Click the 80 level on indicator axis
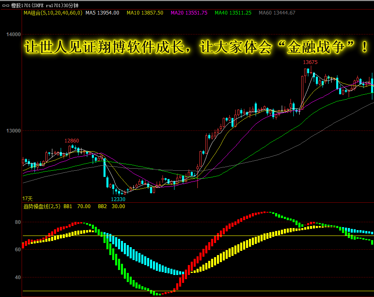This screenshot has height=297, width=374. coord(18,222)
